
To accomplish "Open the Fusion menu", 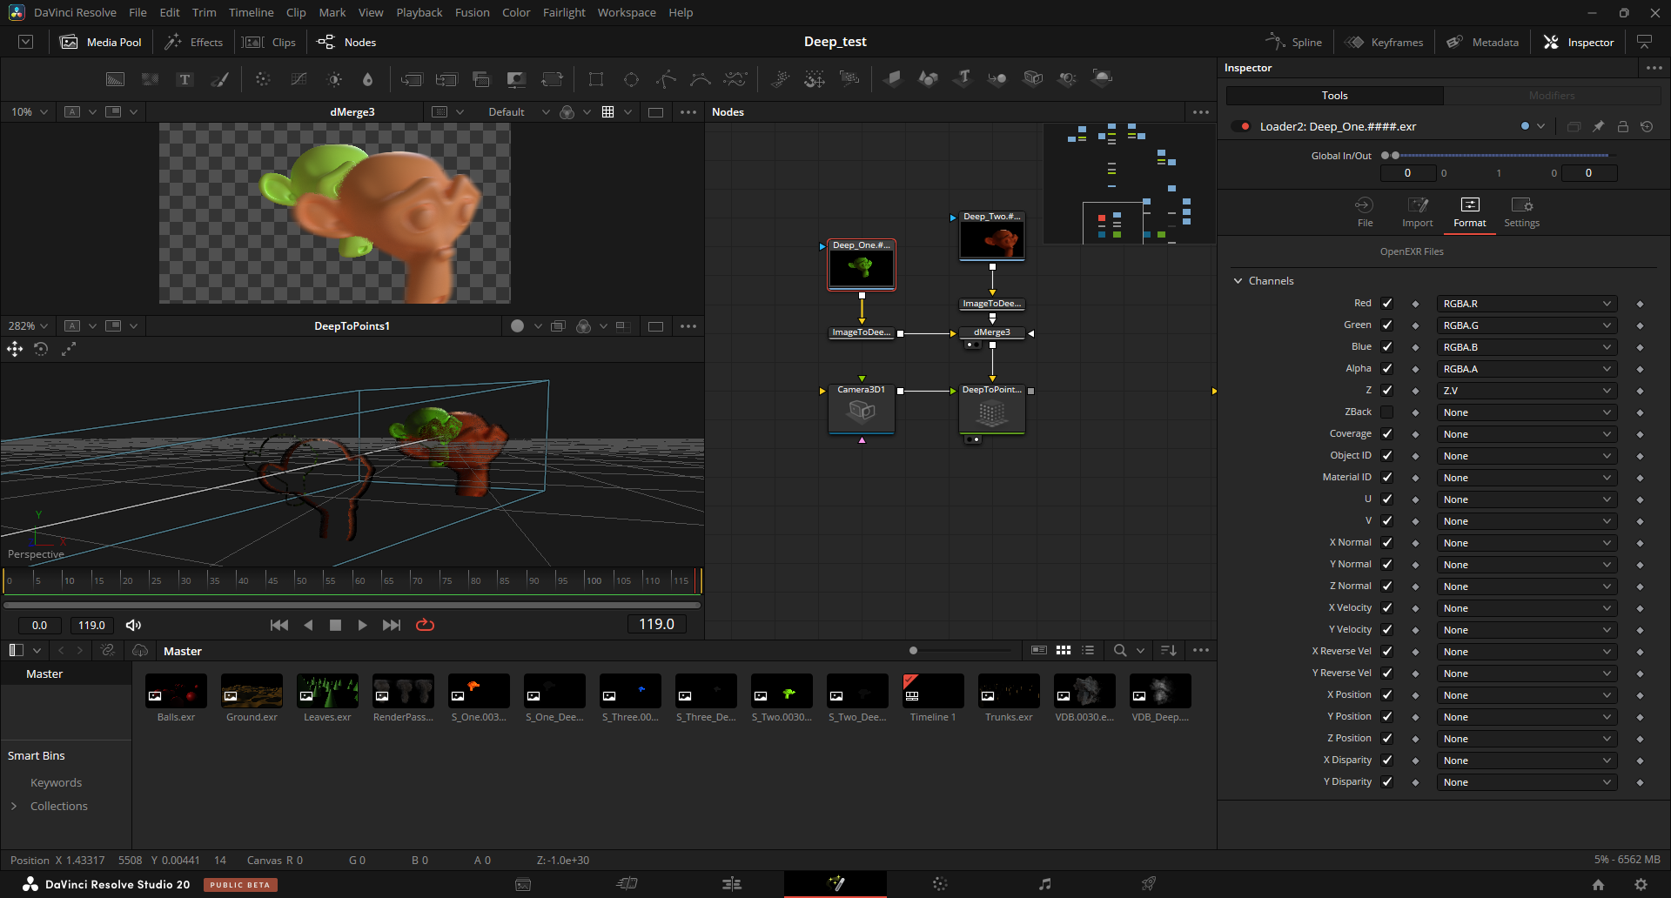I will click(x=472, y=12).
